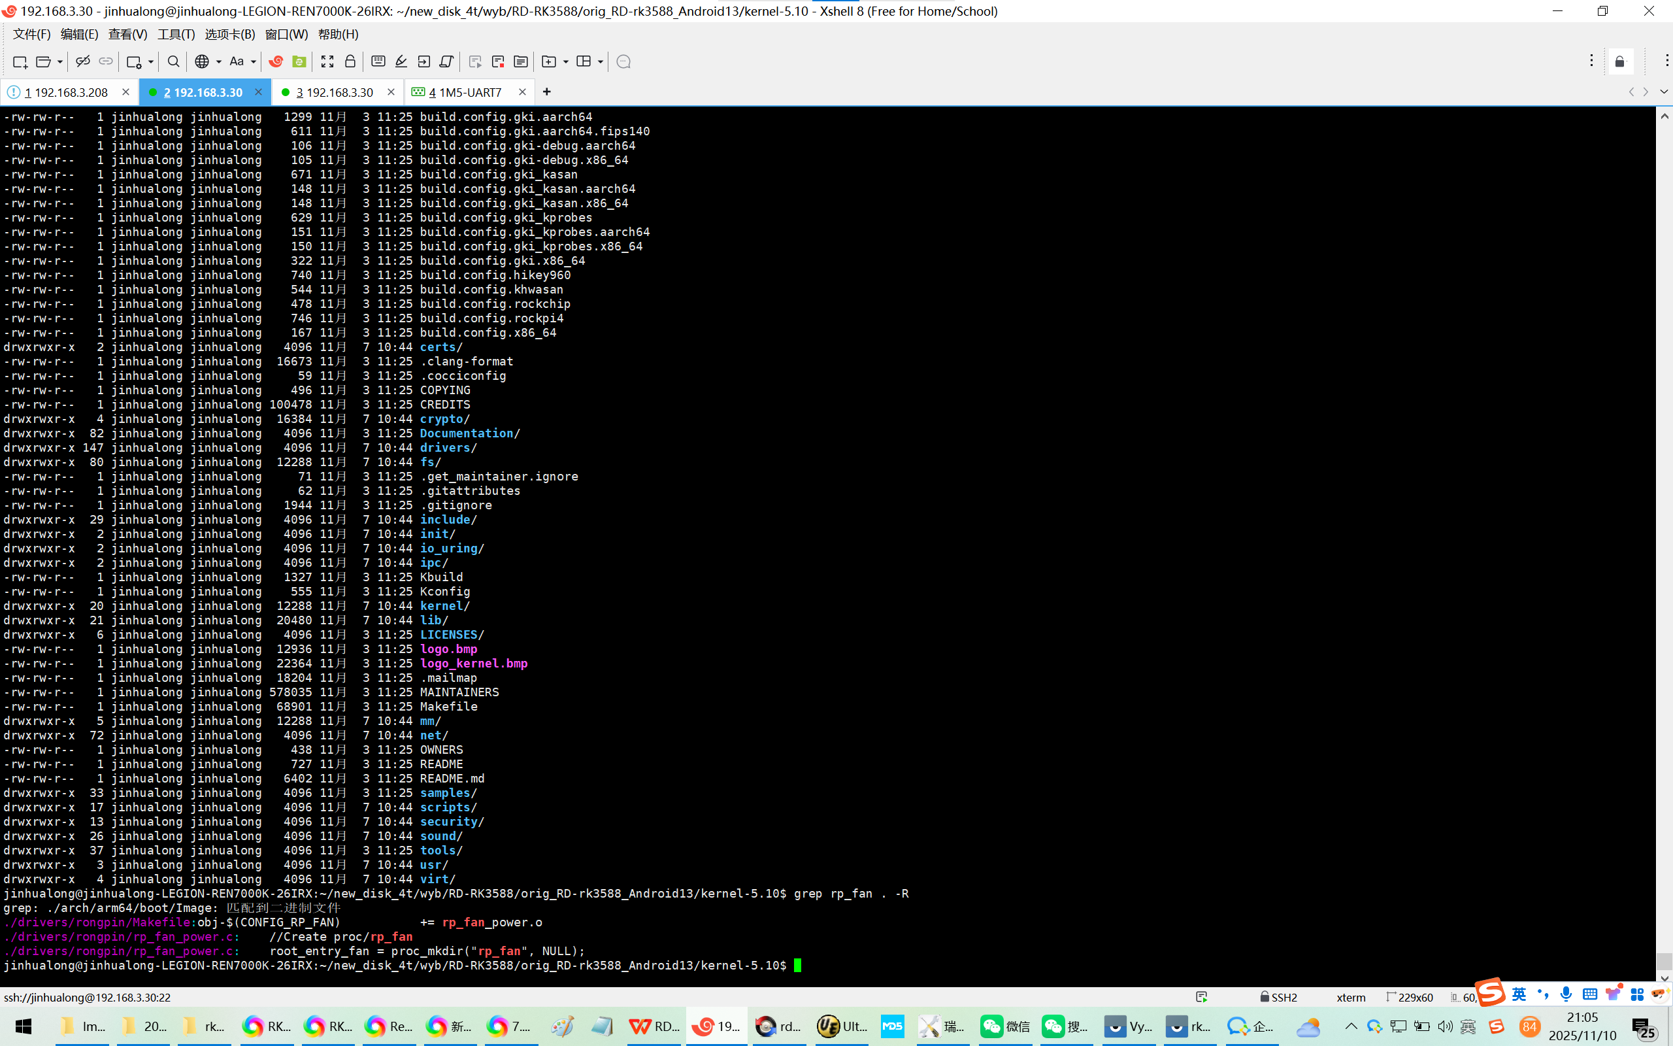The image size is (1673, 1046).
Task: Open the 工具(T) menu
Action: click(176, 34)
